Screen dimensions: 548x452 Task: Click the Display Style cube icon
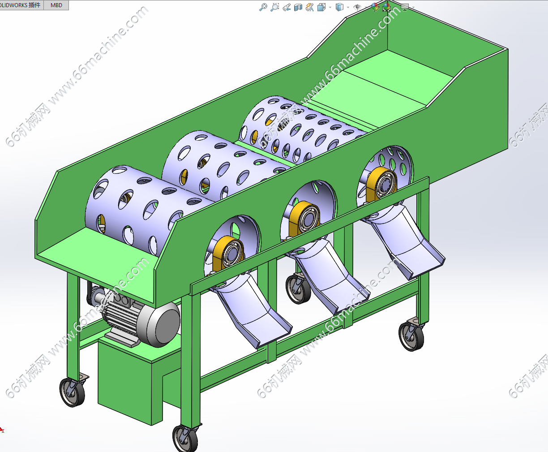tap(340, 7)
